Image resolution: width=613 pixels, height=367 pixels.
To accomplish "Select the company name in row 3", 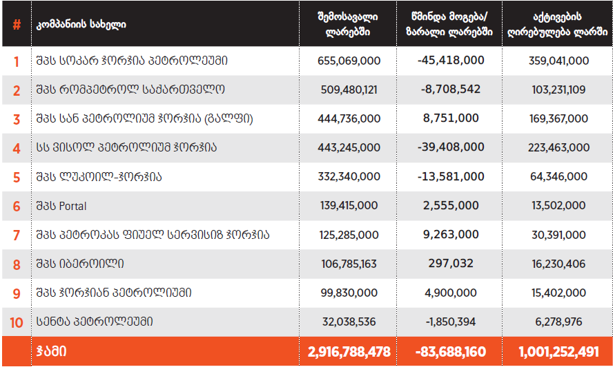I will (144, 118).
